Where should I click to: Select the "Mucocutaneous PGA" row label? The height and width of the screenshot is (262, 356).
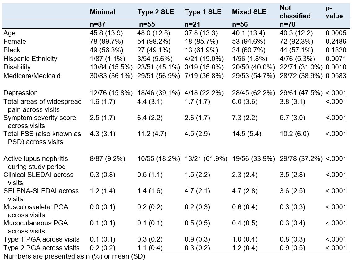(x=35, y=223)
